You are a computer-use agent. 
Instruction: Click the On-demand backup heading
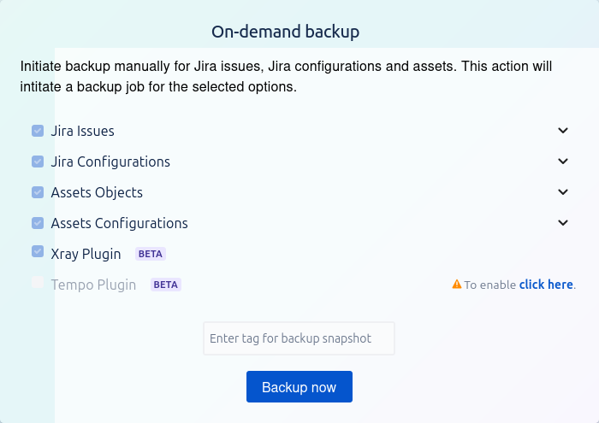click(285, 32)
